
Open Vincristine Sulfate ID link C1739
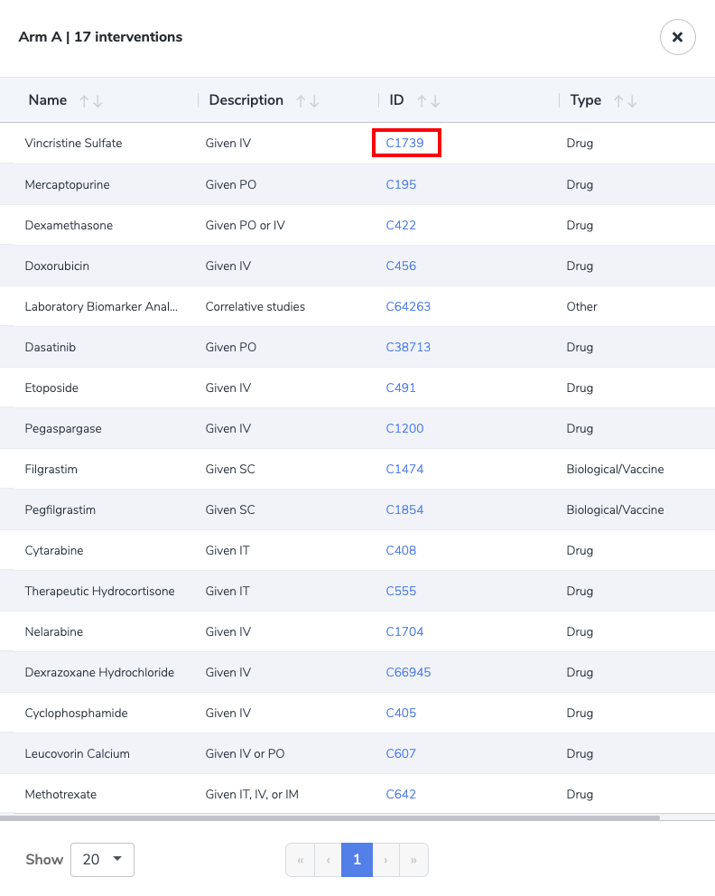point(404,144)
